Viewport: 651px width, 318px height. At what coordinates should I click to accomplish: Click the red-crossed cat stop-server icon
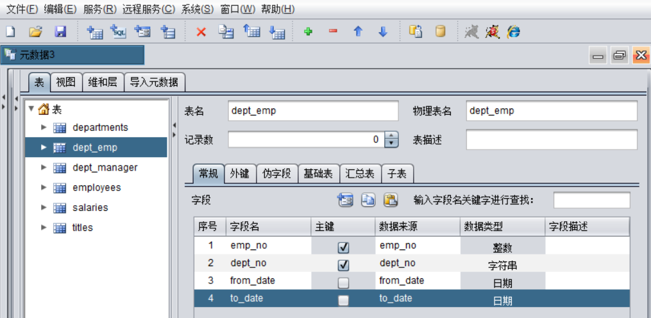pyautogui.click(x=493, y=31)
